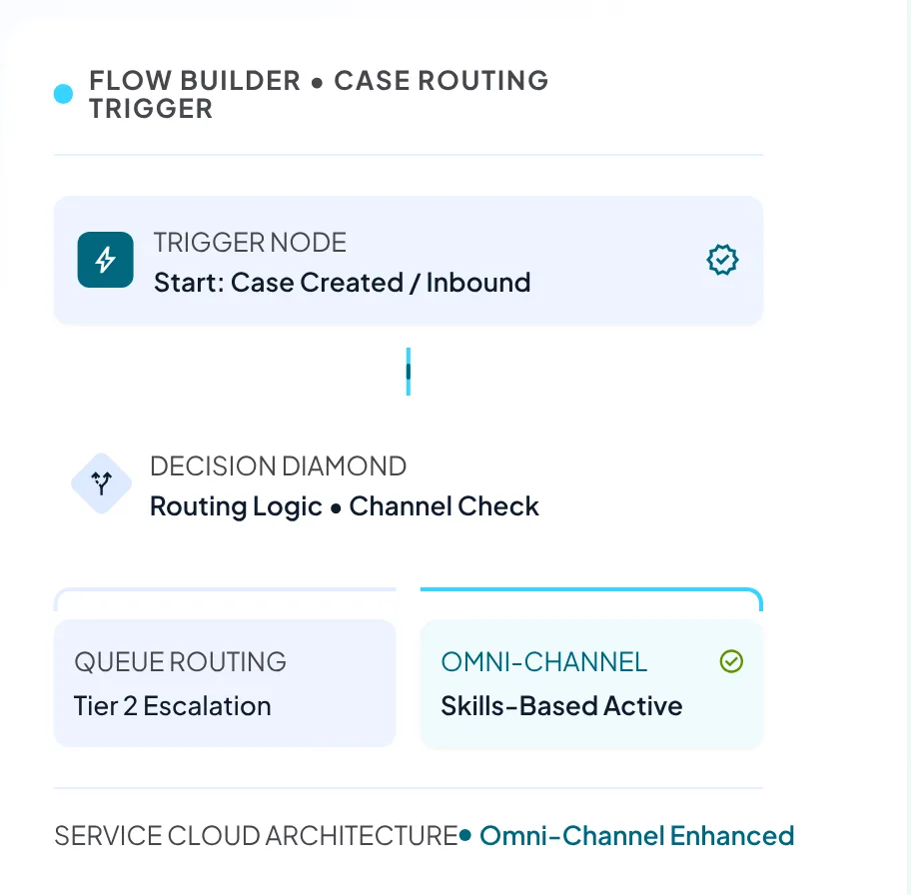
Task: Click the cyan status dot by Flow Builder
Action: click(x=63, y=94)
